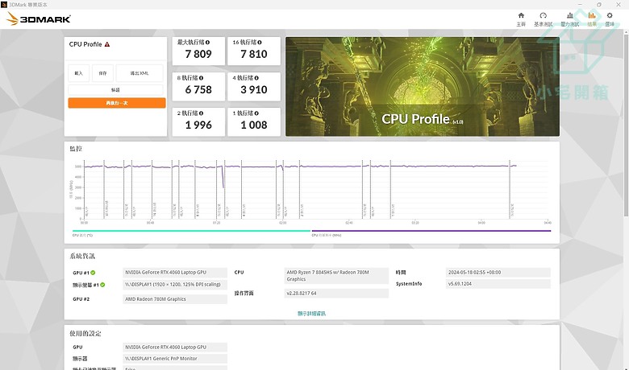Click the v2.28.8217 64 version value
The height and width of the screenshot is (370, 629).
pos(336,294)
